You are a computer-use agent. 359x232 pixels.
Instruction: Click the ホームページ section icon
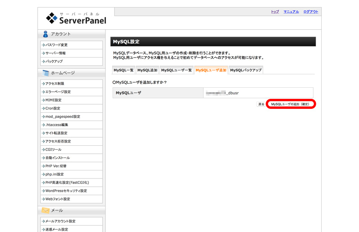46,73
